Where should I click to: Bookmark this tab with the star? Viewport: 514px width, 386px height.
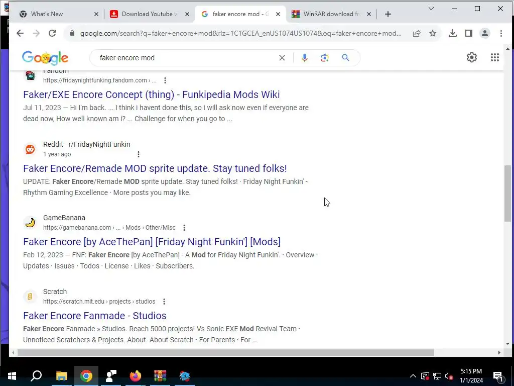tap(433, 33)
